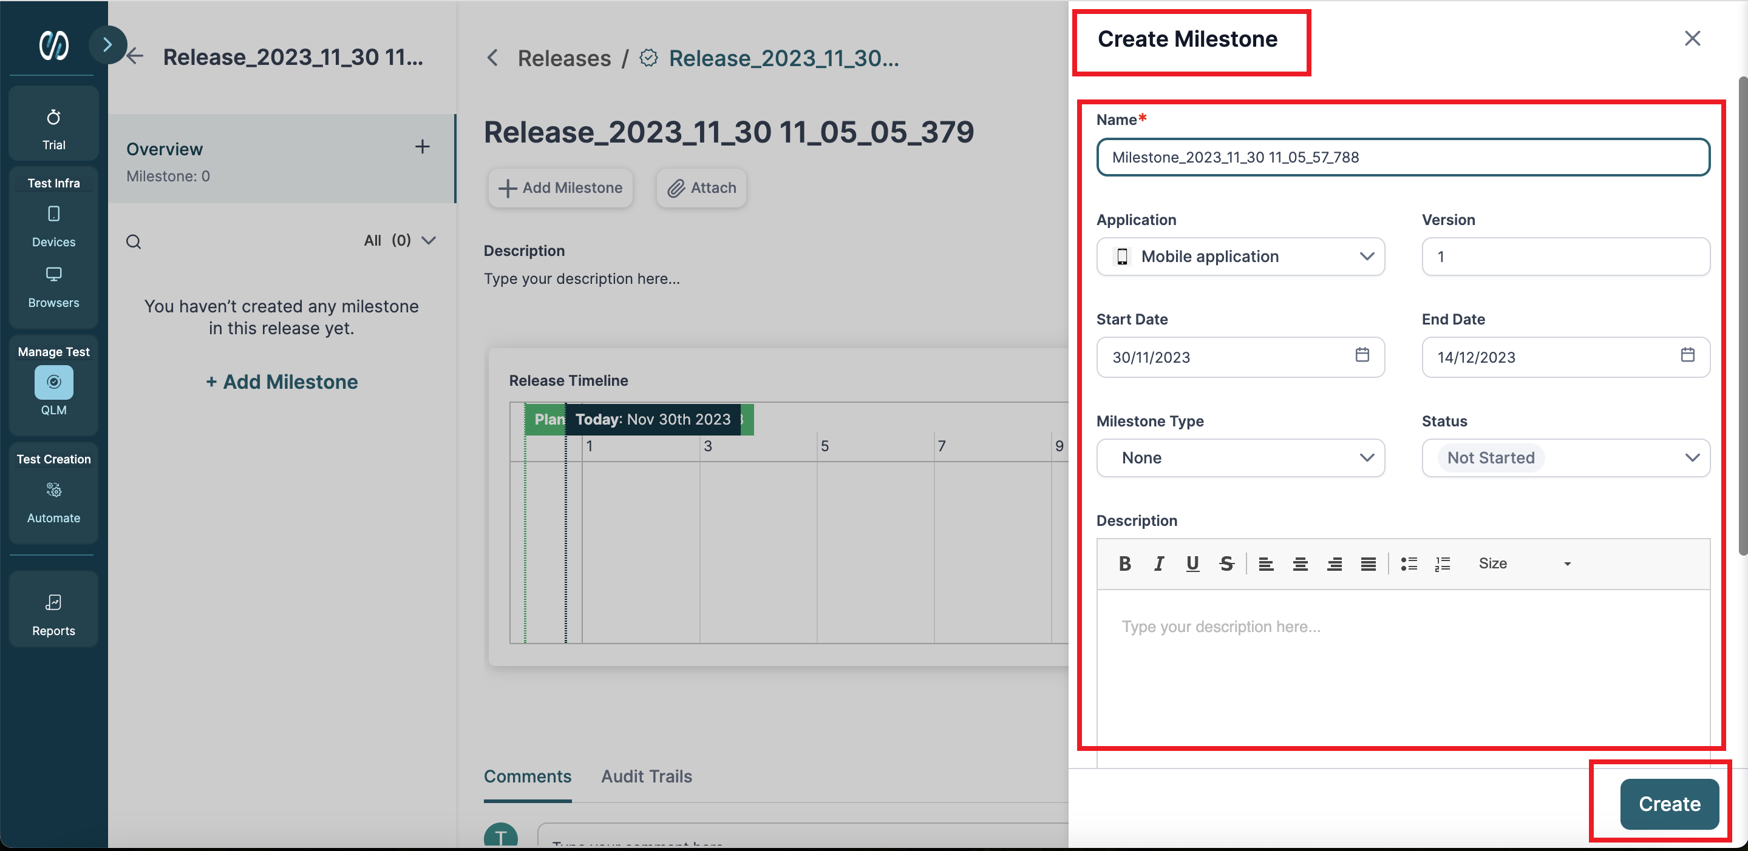Close the Create Milestone panel
1748x851 pixels.
coord(1692,39)
